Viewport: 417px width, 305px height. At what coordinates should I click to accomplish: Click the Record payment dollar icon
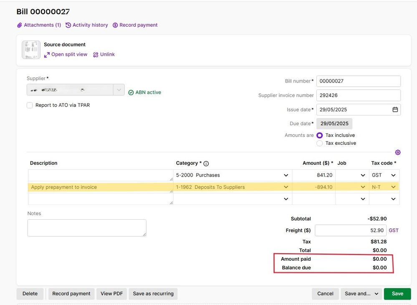115,25
